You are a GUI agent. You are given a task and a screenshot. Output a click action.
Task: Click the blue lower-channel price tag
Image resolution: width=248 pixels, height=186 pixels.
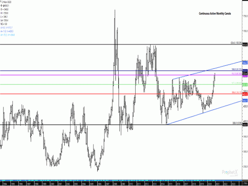tap(245, 101)
